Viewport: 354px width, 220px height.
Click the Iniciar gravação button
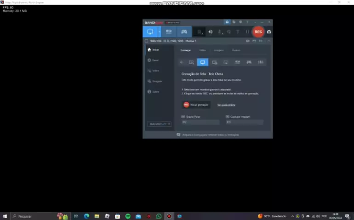tap(196, 104)
